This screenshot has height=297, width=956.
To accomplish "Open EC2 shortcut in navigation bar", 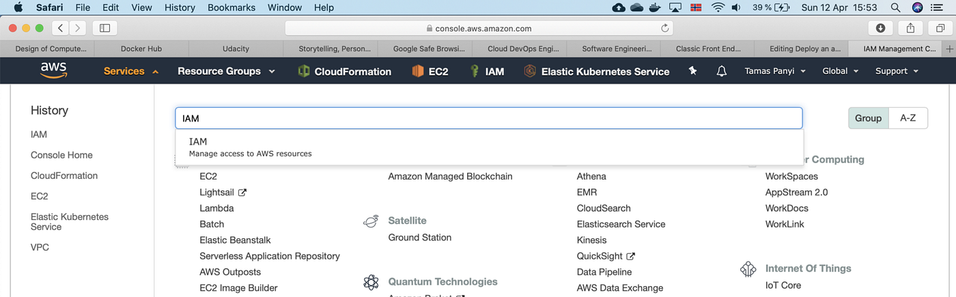I will [430, 71].
